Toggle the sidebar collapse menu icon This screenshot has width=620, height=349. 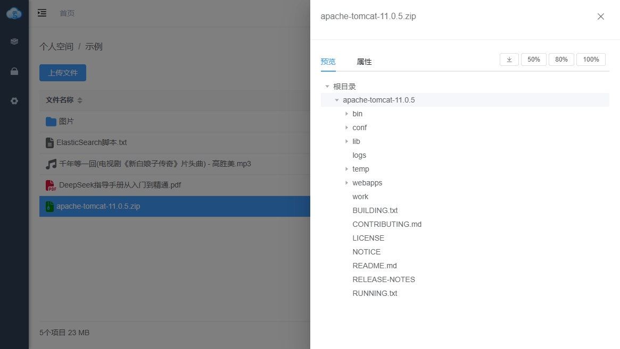[x=42, y=13]
